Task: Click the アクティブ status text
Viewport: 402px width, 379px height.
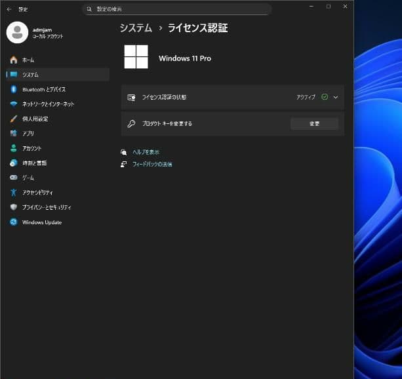Action: click(x=306, y=97)
